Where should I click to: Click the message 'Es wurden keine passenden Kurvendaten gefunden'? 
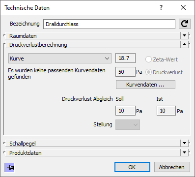coord(56,73)
